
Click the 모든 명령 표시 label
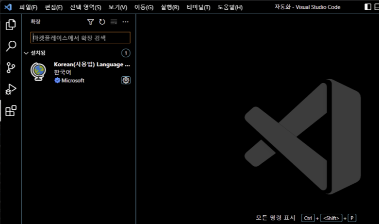tap(276, 218)
